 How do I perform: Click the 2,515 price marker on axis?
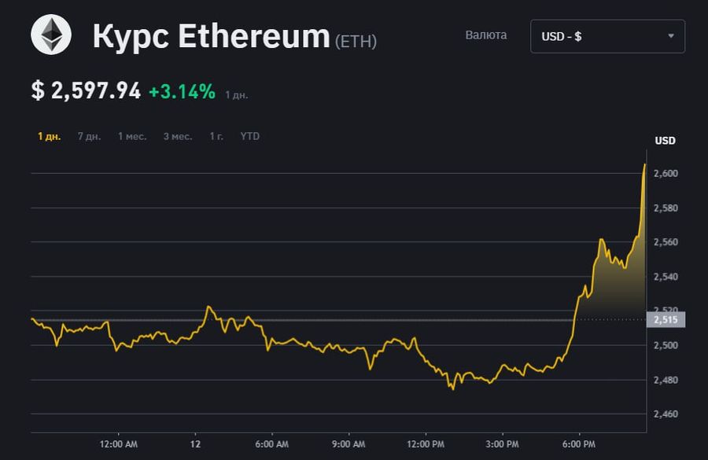(666, 319)
